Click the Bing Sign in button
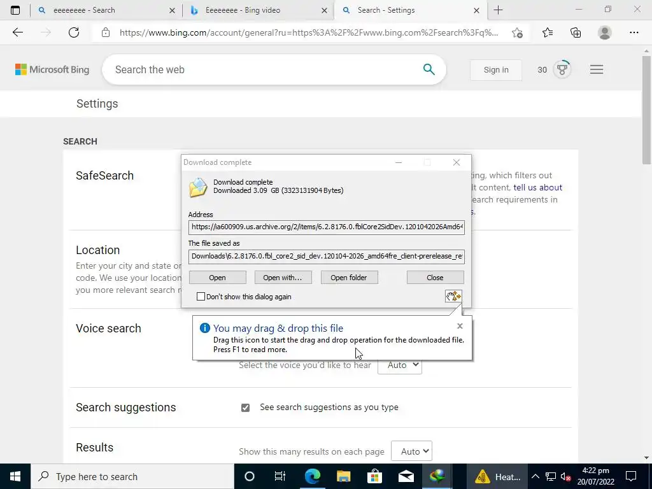This screenshot has height=489, width=652. pyautogui.click(x=496, y=69)
